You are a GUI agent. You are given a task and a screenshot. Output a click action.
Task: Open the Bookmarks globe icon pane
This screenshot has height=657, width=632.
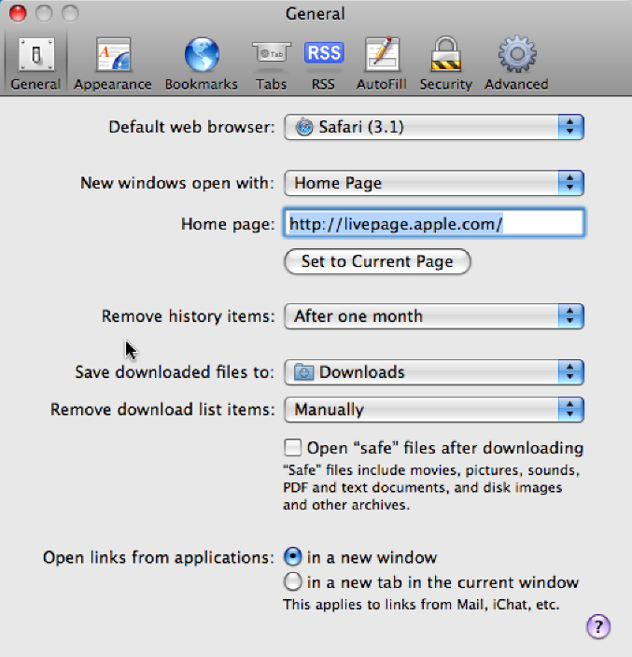pos(201,63)
